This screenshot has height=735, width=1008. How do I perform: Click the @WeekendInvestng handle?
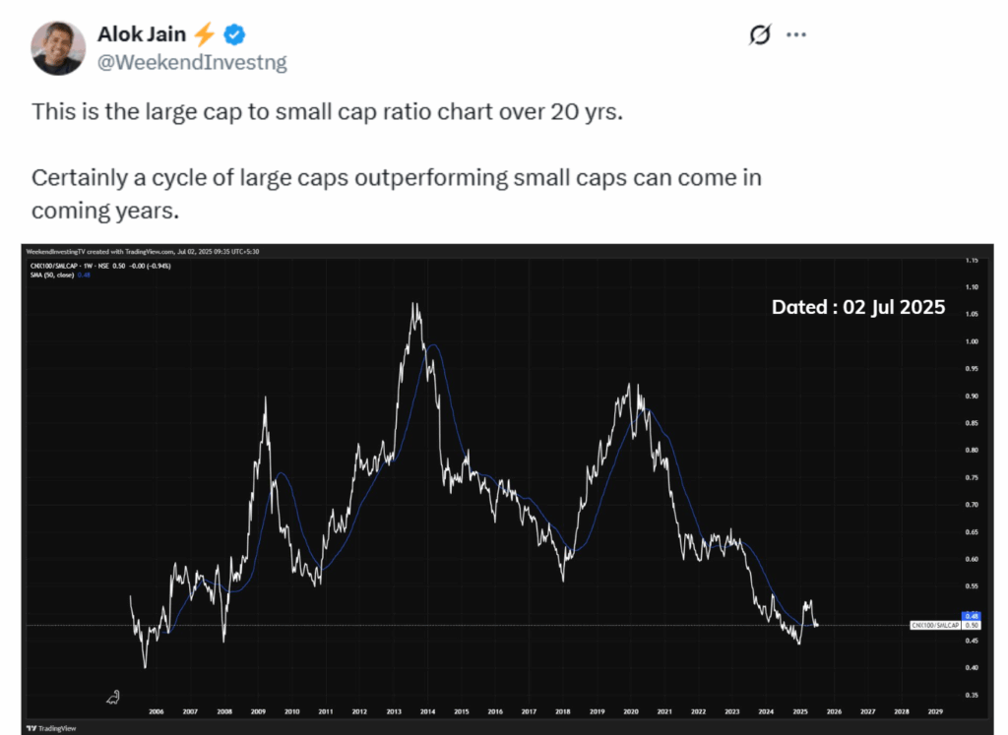click(x=192, y=62)
